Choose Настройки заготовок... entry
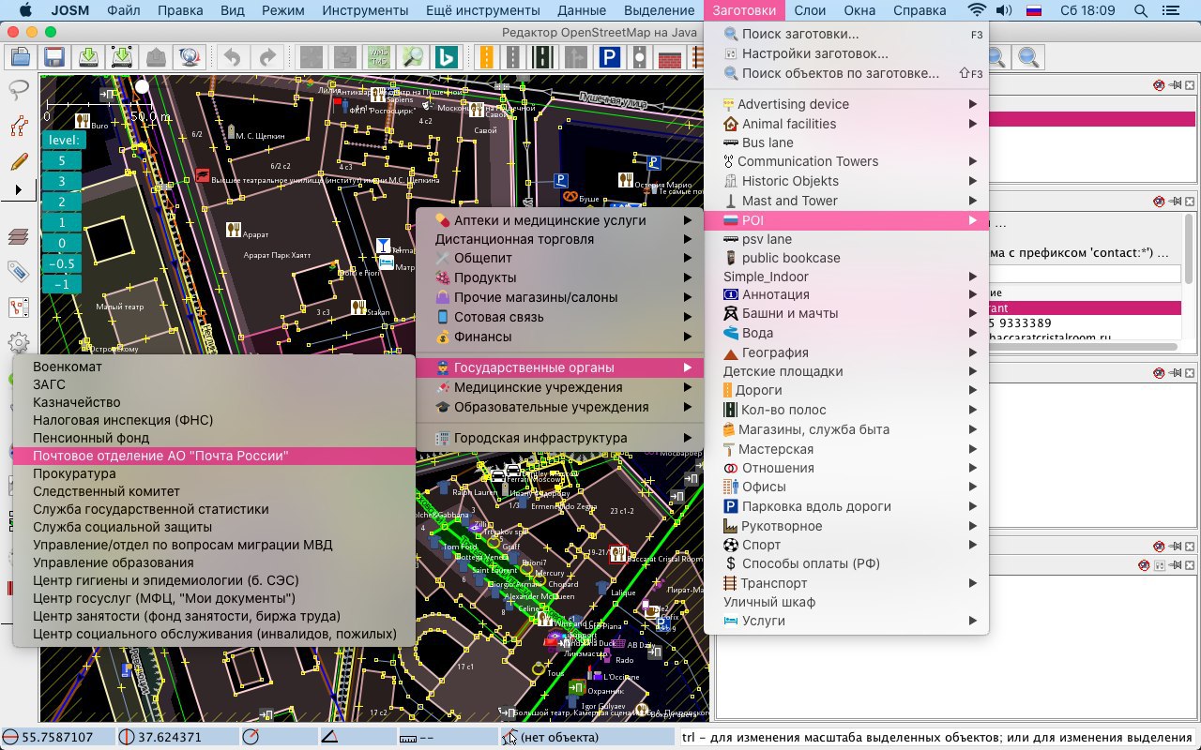 (x=847, y=53)
